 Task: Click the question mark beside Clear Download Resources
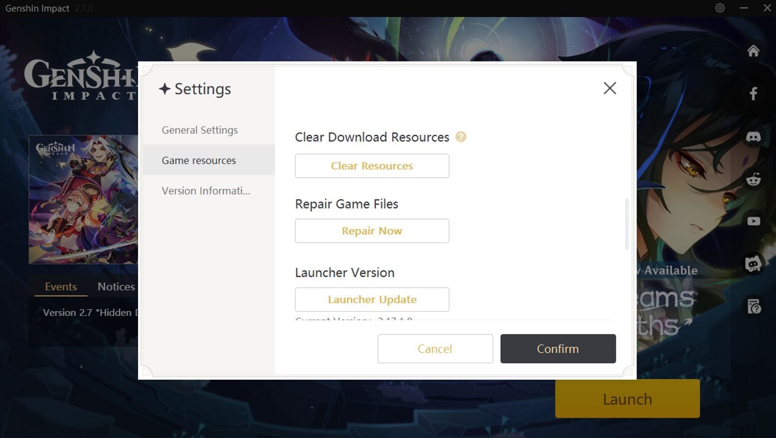tap(461, 137)
